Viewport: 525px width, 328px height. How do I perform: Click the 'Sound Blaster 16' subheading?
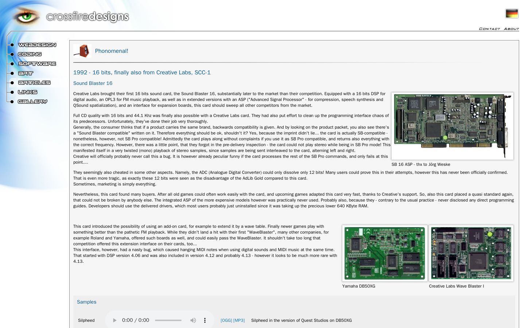93,83
